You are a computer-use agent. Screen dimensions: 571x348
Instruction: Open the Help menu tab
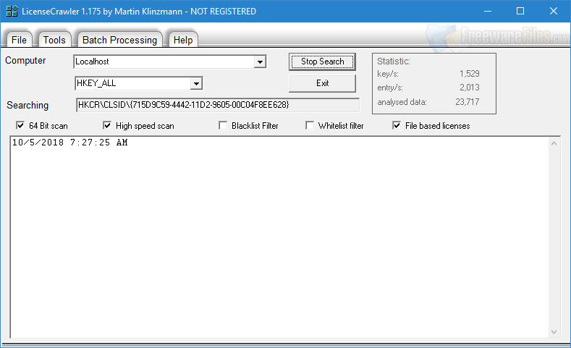183,40
